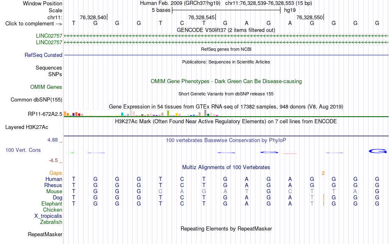
Task: Click the red negative PhyloP conservation bar
Action: [290, 154]
